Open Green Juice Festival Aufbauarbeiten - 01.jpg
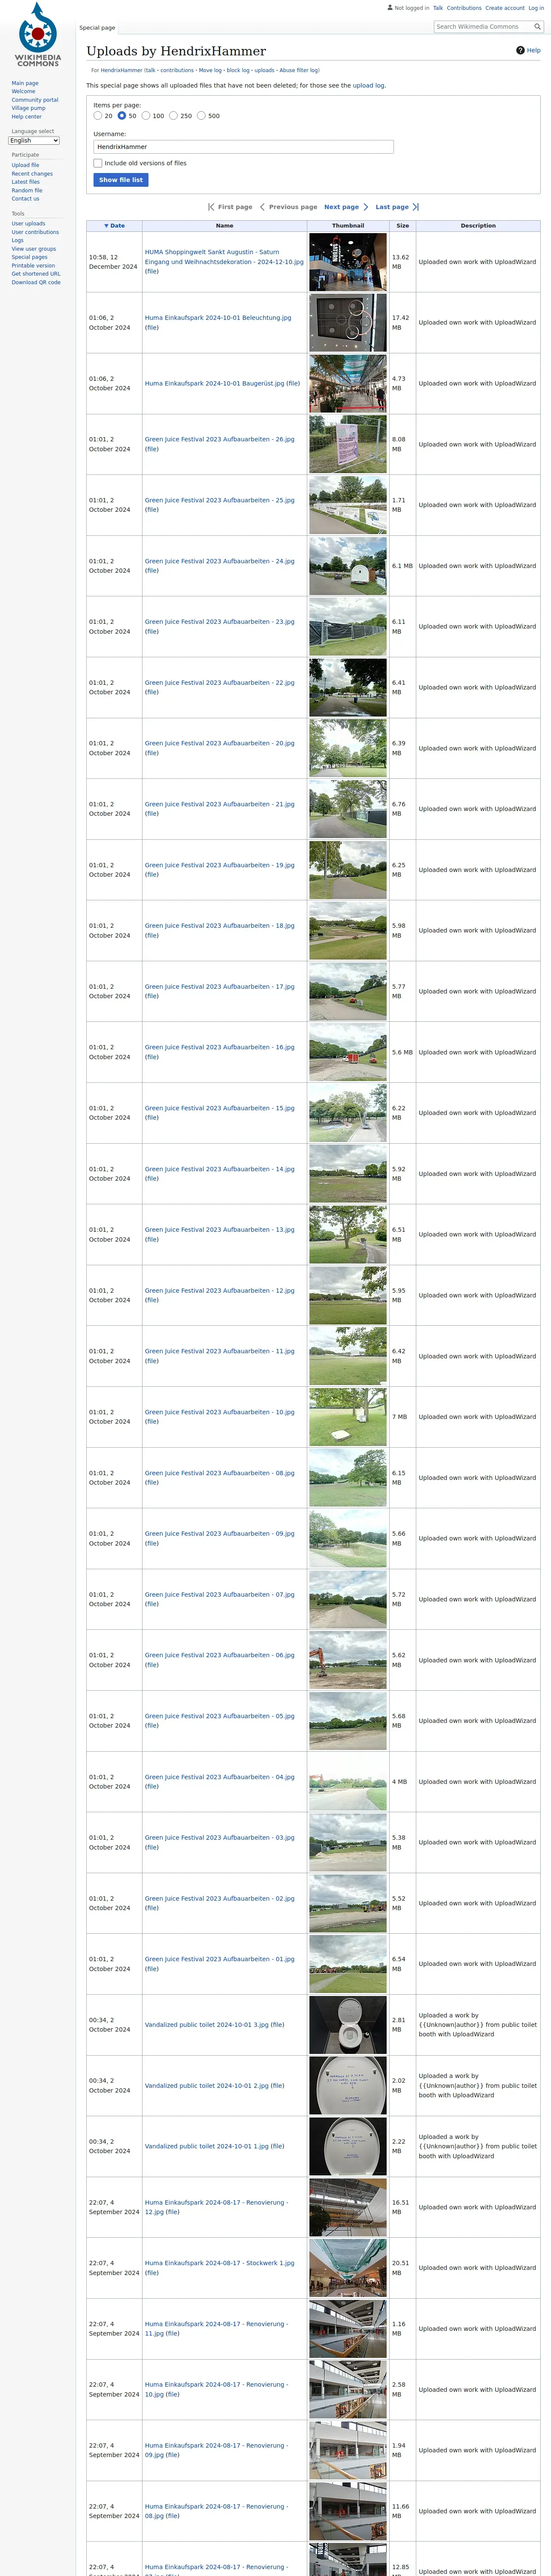 [x=220, y=1959]
